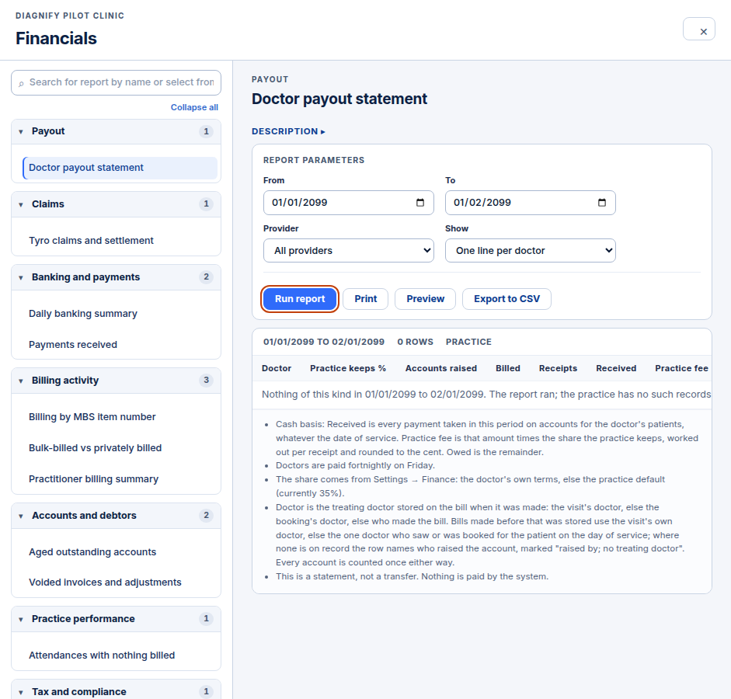Collapse the Banking and payments section
731x699 pixels.
[x=116, y=277]
